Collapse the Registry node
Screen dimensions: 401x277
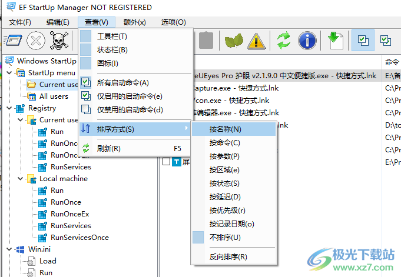(x=9, y=108)
